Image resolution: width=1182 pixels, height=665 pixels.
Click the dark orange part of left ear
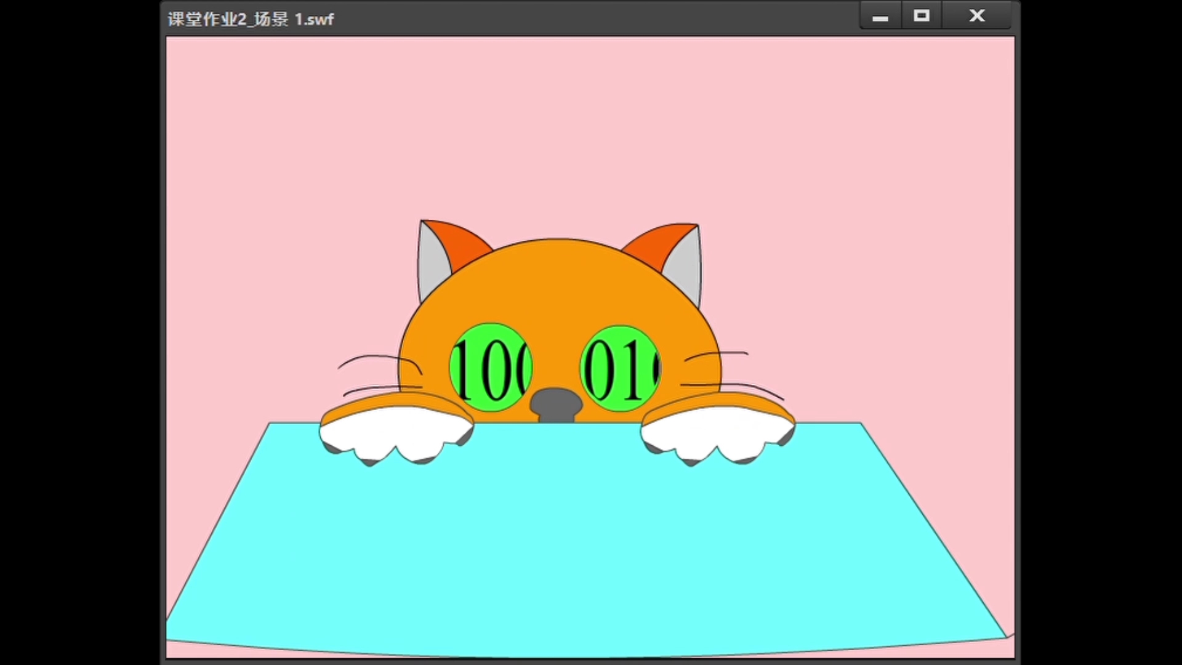(x=461, y=242)
